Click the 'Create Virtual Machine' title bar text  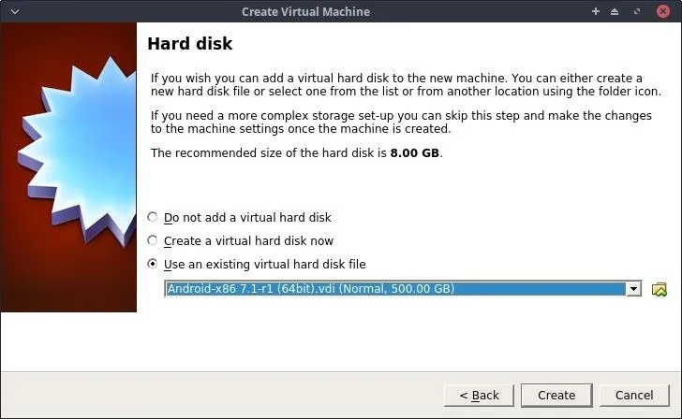point(305,12)
